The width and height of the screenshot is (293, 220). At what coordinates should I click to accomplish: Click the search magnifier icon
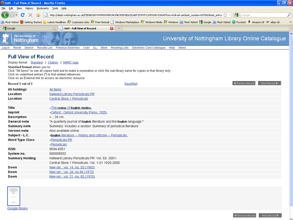coord(289,15)
